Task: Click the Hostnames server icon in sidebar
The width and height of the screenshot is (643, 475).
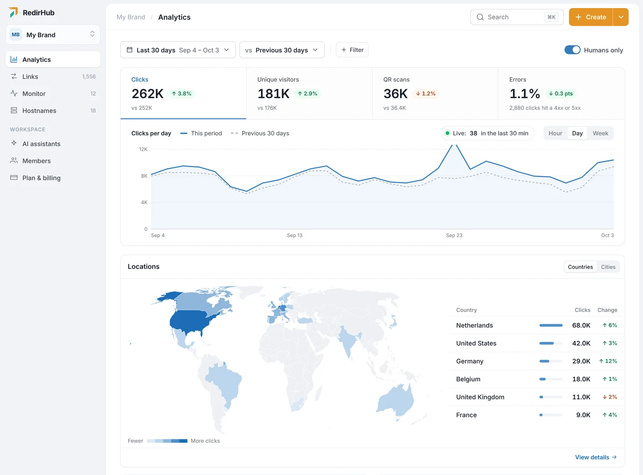Action: point(14,110)
